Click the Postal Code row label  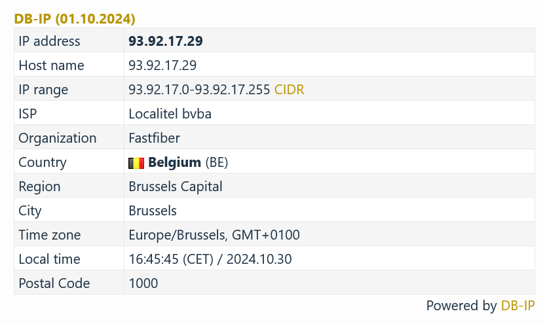pyautogui.click(x=54, y=283)
